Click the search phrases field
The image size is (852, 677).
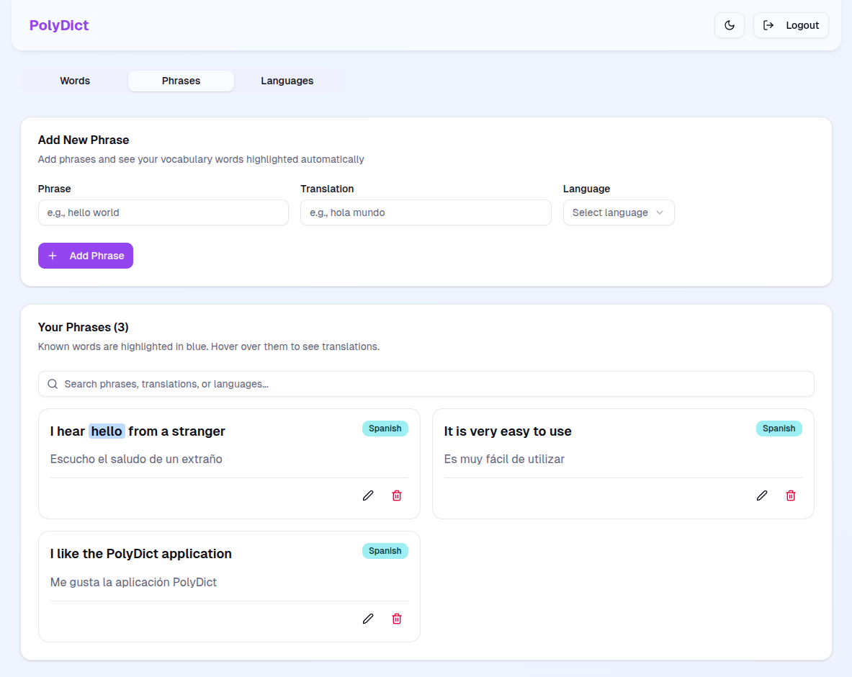point(426,384)
